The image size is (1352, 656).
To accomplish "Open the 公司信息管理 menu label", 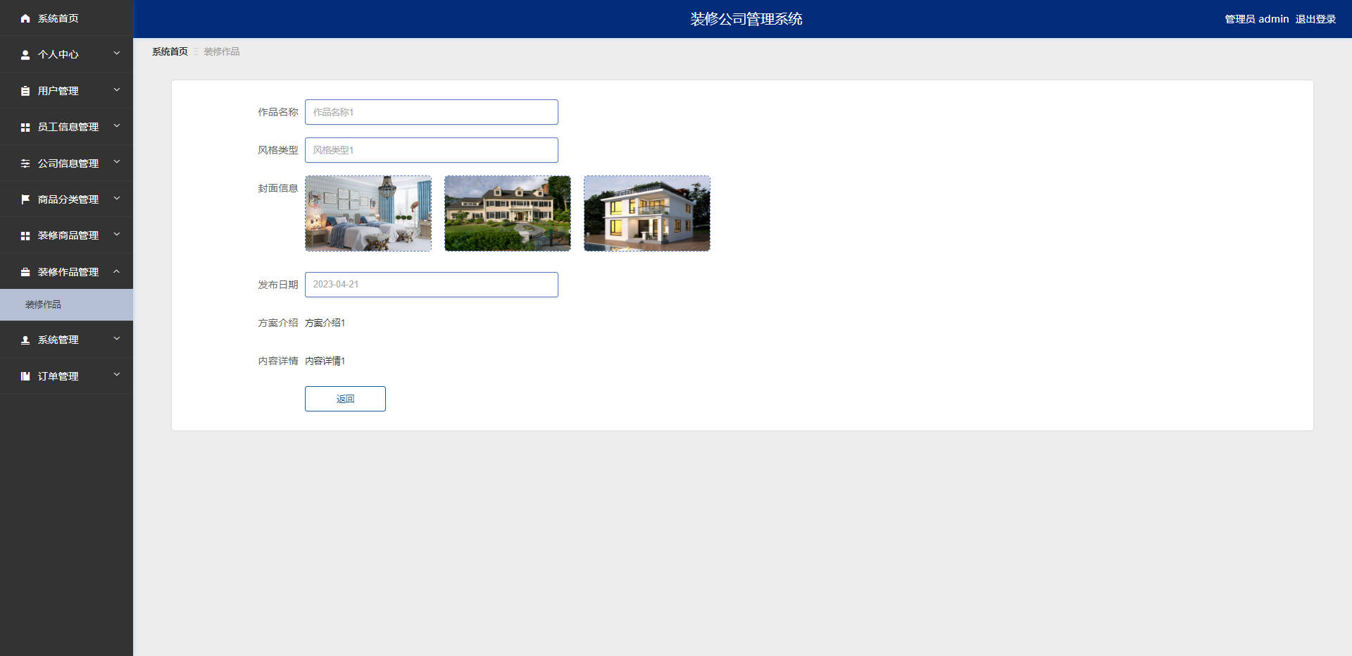I will tap(68, 163).
